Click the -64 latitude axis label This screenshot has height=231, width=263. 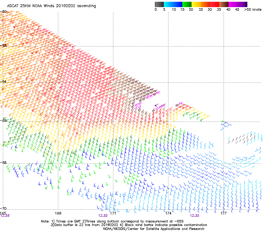click(4, 81)
